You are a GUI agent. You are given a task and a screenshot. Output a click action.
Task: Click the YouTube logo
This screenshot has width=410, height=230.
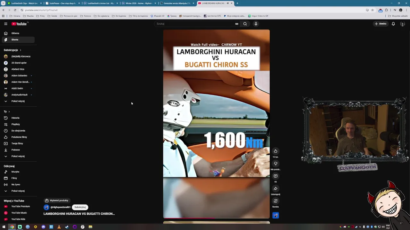[20, 24]
